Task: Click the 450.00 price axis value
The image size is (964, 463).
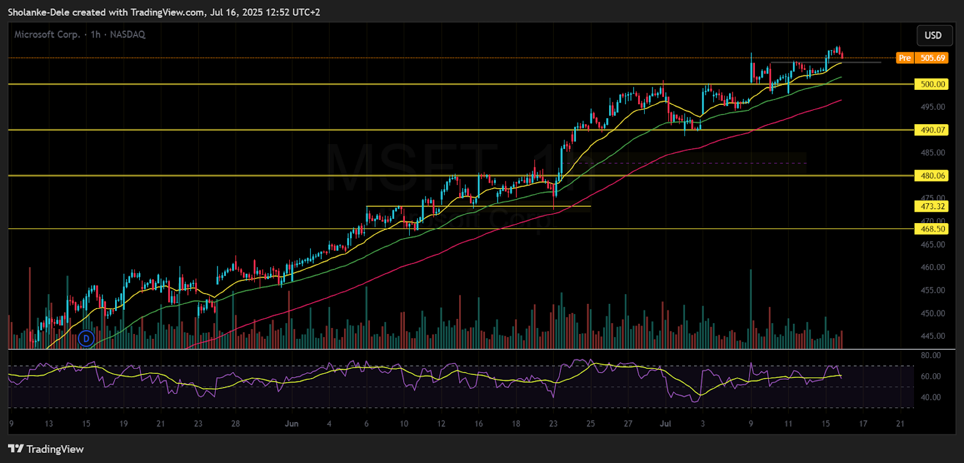Action: 933,313
